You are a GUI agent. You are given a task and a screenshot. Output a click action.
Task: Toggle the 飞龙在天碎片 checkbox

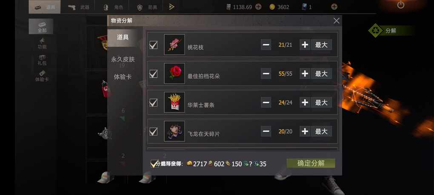153,131
